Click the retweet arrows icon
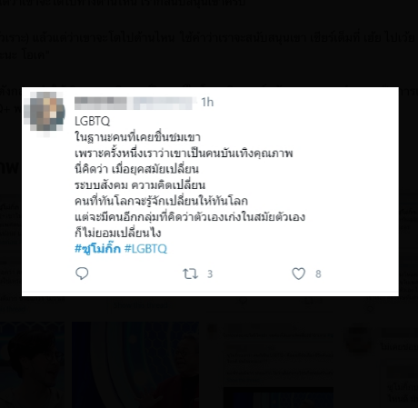The image size is (418, 408). click(190, 274)
